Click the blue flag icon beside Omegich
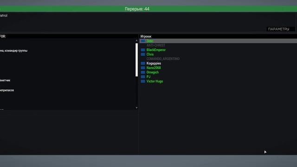The image size is (297, 167). coord(143,72)
